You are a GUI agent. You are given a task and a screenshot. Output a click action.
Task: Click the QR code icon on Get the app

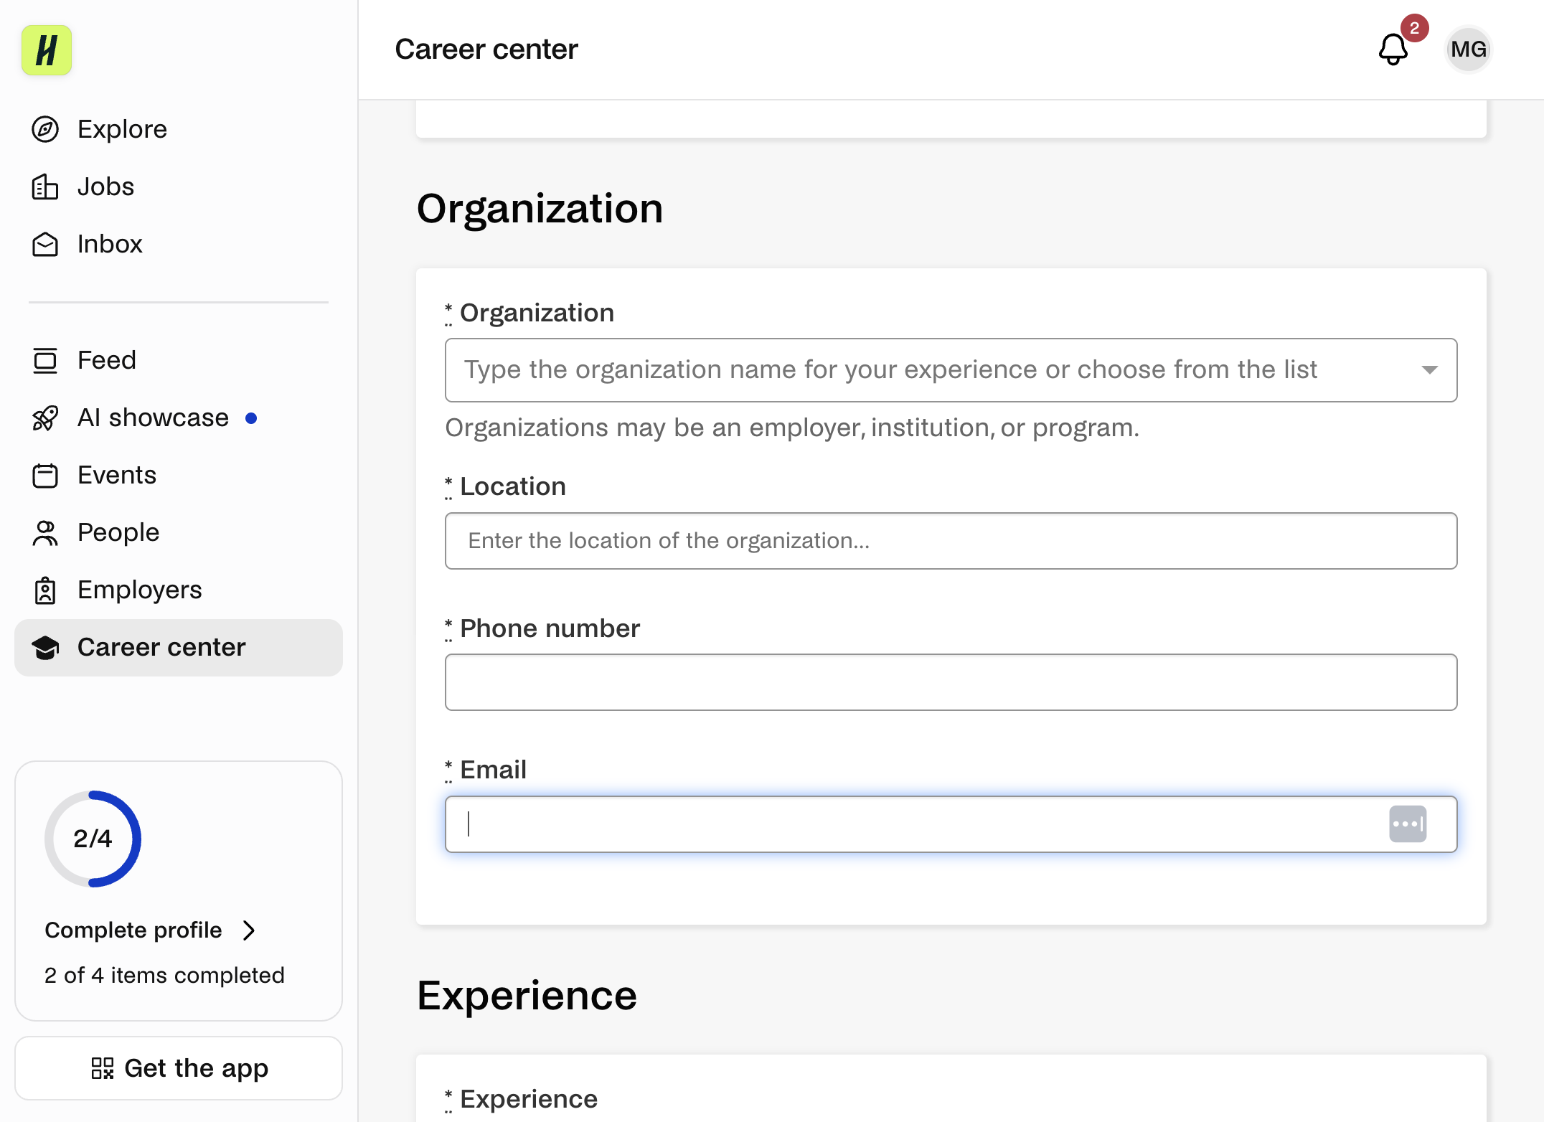pos(102,1068)
